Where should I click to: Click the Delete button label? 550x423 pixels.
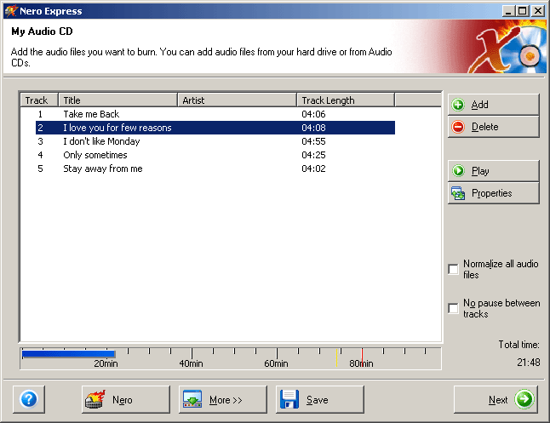point(484,127)
